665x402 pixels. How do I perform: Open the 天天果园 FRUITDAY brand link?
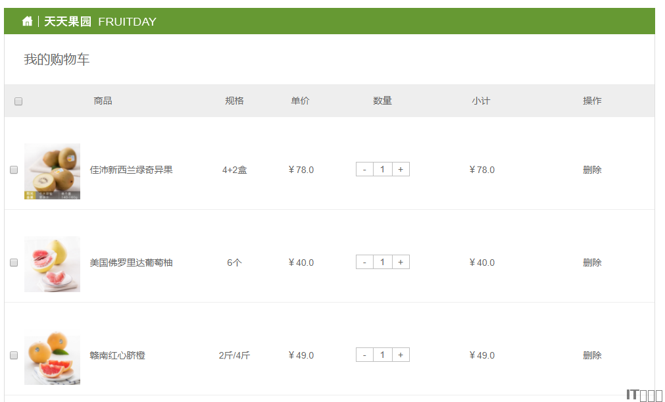click(x=100, y=22)
